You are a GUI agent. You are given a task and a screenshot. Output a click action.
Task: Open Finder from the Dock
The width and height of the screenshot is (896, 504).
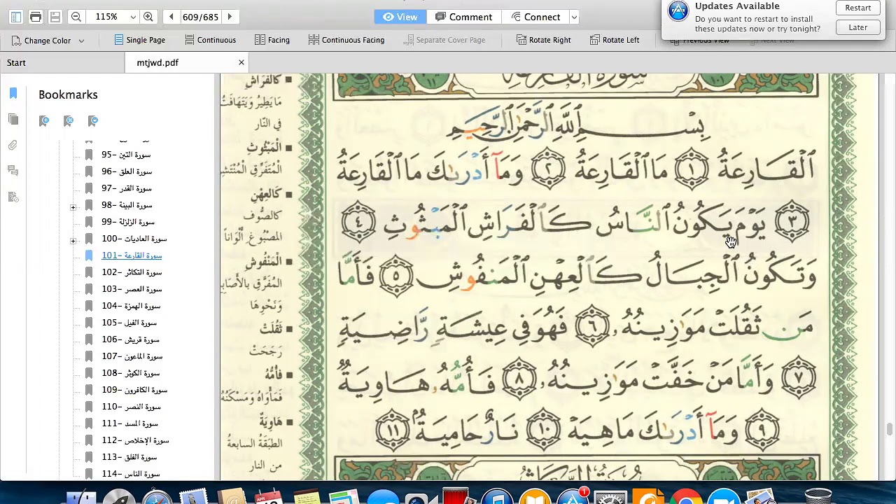[81, 496]
